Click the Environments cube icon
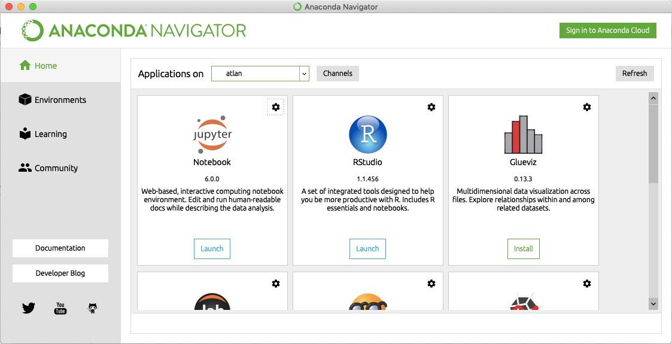Screen dimensions: 672x344 (25, 99)
